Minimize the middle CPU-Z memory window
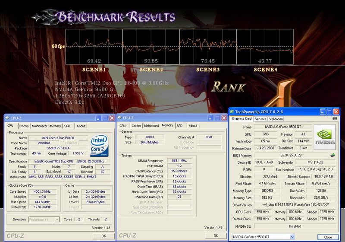Image resolution: width=345 pixels, height=242 pixels. click(210, 118)
